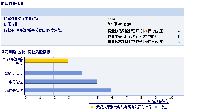Click the 10 tick on the x-axis

(171, 98)
